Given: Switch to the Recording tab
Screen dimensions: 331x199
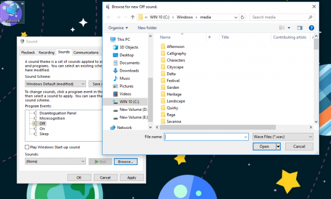Looking at the screenshot, I should [x=46, y=52].
